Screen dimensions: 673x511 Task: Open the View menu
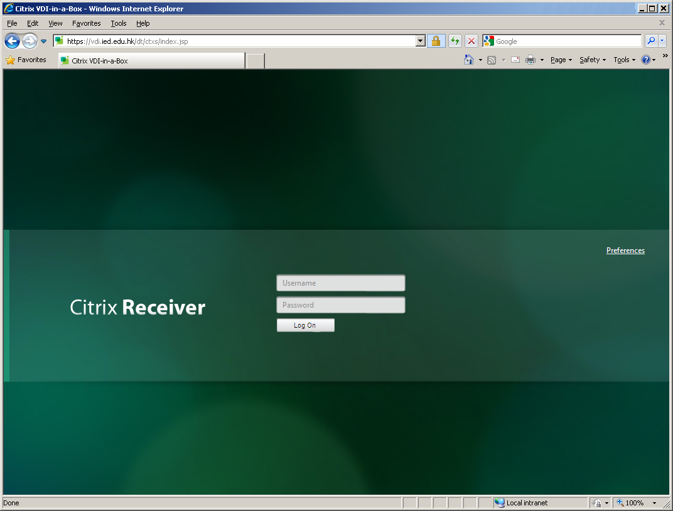55,23
